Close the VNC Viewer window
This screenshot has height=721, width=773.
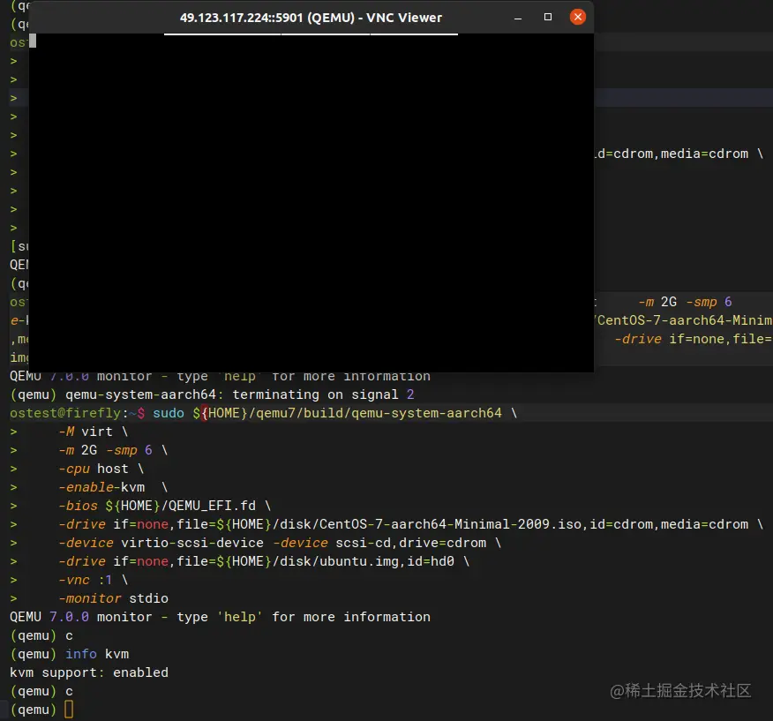tap(577, 18)
